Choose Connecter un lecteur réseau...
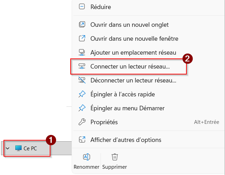Image resolution: width=225 pixels, height=175 pixels. click(130, 66)
